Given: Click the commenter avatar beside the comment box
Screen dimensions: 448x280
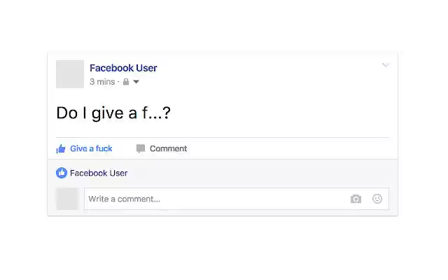Looking at the screenshot, I should coord(67,199).
